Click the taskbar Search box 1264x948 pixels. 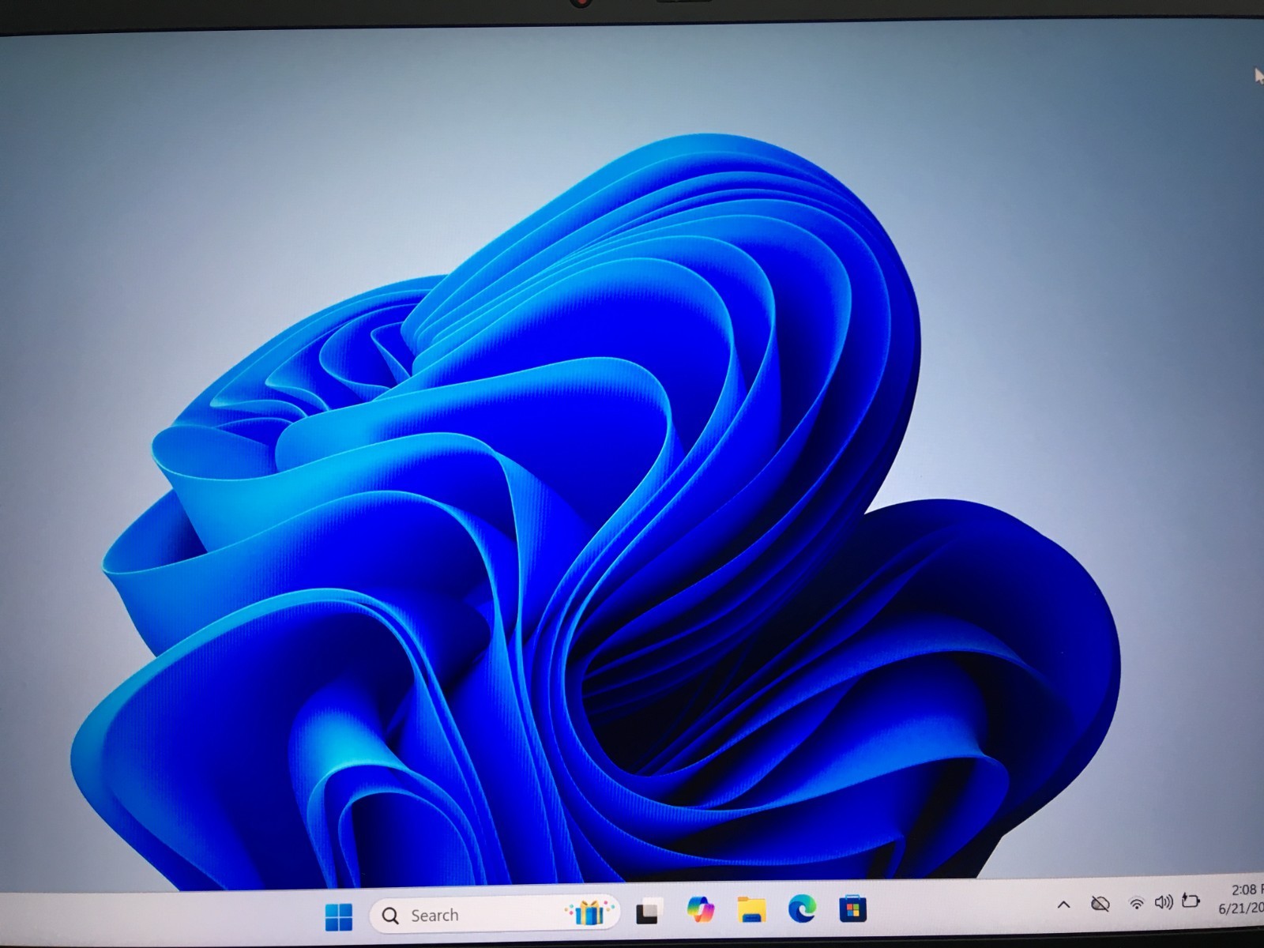pyautogui.click(x=495, y=915)
